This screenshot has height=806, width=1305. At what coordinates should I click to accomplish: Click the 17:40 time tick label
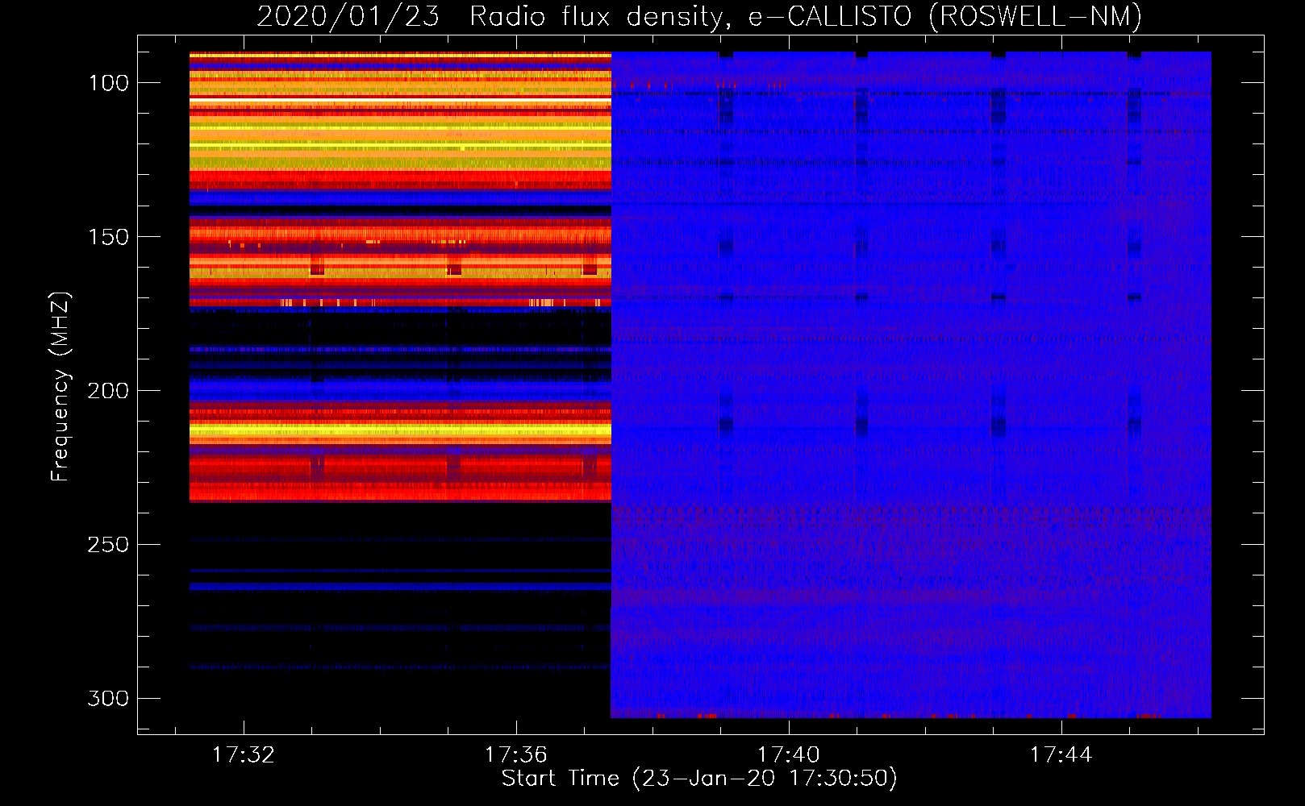click(x=789, y=754)
